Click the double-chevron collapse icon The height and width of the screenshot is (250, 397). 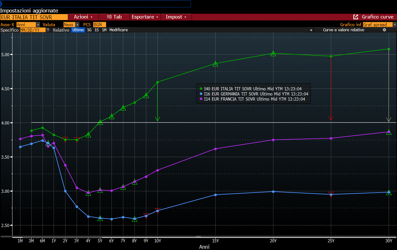click(x=311, y=30)
